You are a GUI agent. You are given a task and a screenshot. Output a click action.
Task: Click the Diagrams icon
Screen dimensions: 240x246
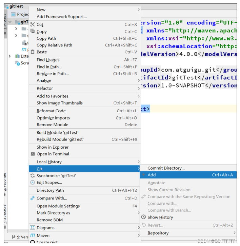pyautogui.click(x=33, y=227)
